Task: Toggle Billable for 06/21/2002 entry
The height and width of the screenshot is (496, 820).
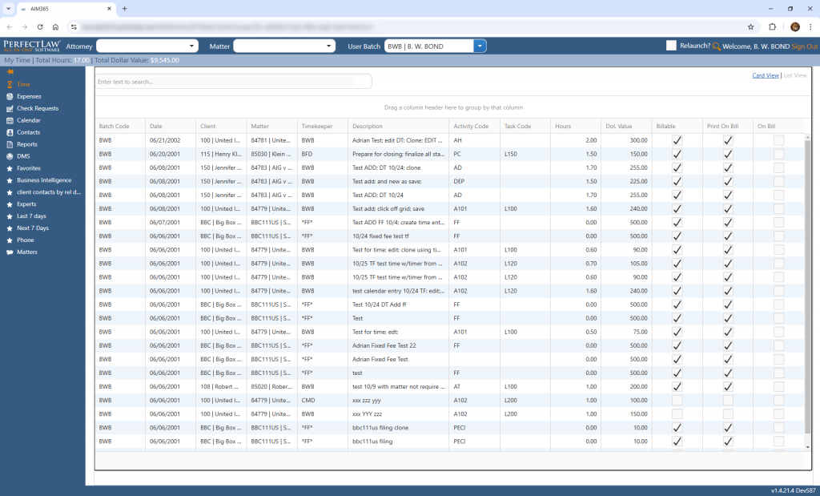Action: point(677,140)
